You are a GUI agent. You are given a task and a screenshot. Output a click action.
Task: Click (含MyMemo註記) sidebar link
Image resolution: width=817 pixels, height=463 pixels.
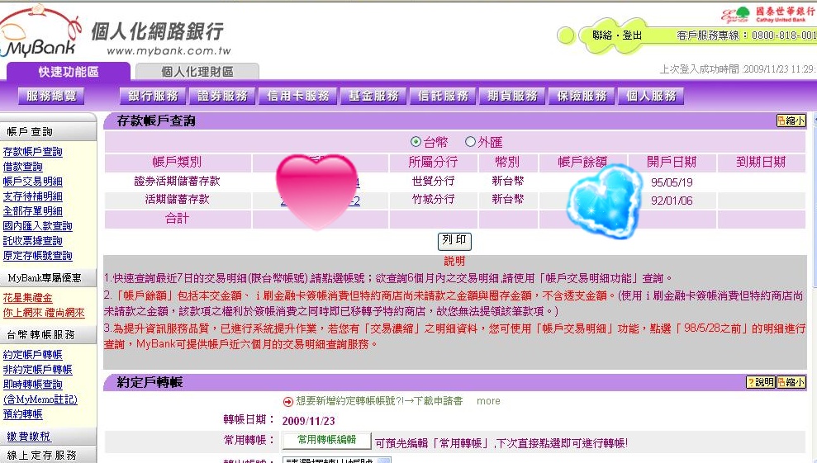tap(40, 399)
